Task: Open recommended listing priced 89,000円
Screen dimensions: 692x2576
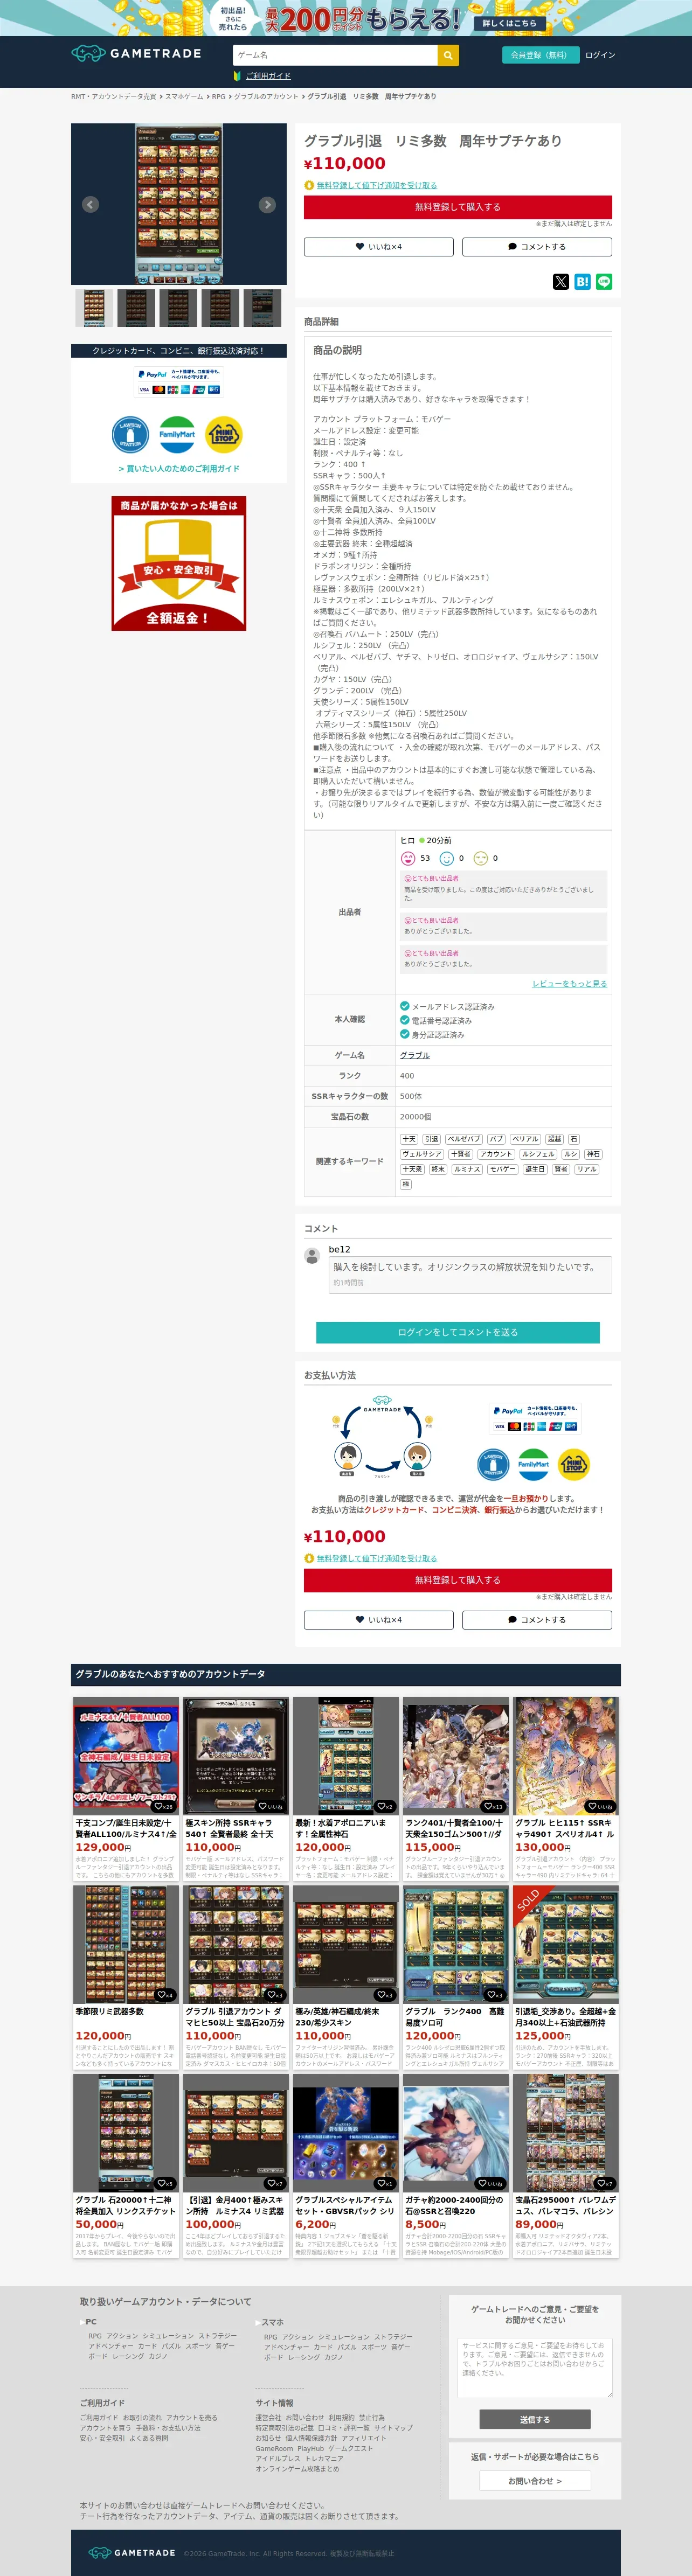Action: (566, 2166)
